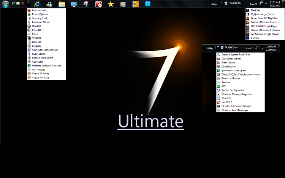Open Ultimate Windows Tweaker entry
The image size is (285, 178).
46,66
